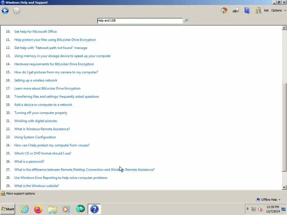This screenshot has height=215, width=287.
Task: Open Remote Desktop Connection difference topic
Action: (x=84, y=170)
